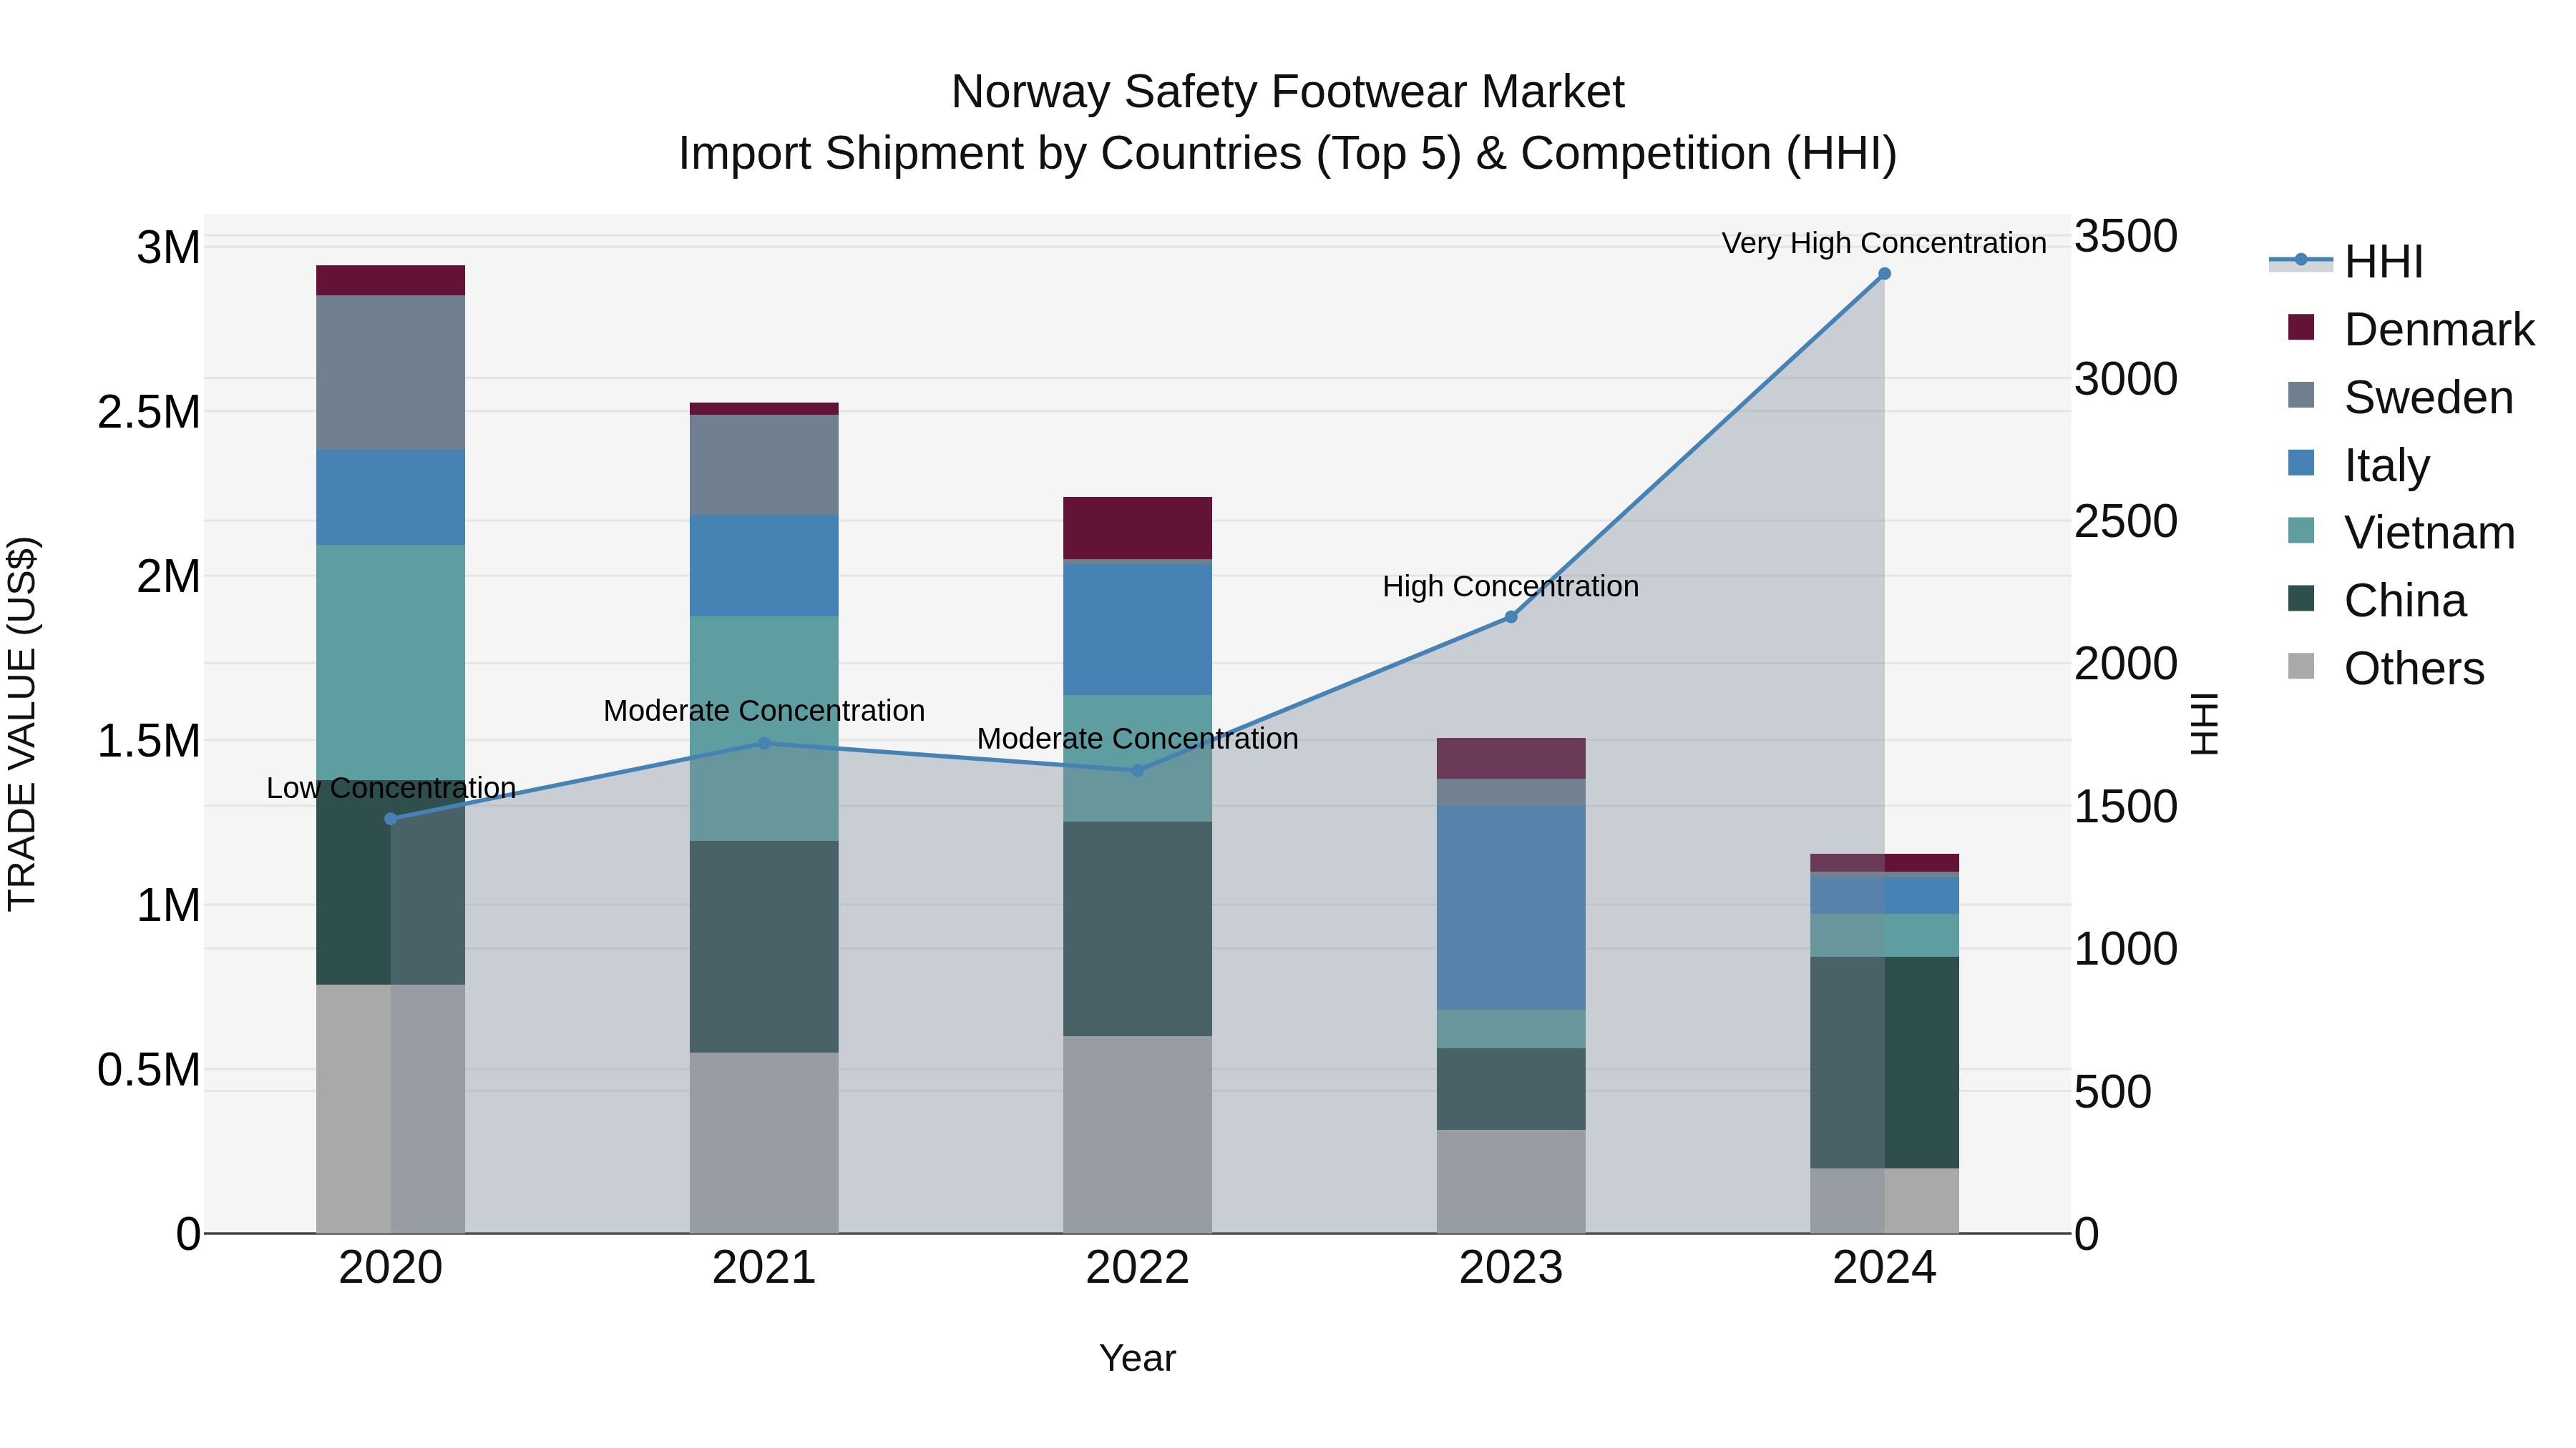Toggle the Others legend entry

click(2386, 669)
